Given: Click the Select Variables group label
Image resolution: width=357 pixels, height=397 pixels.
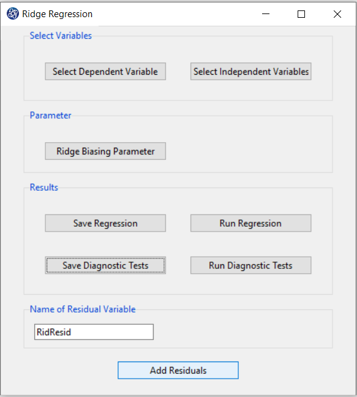Looking at the screenshot, I should (x=61, y=36).
